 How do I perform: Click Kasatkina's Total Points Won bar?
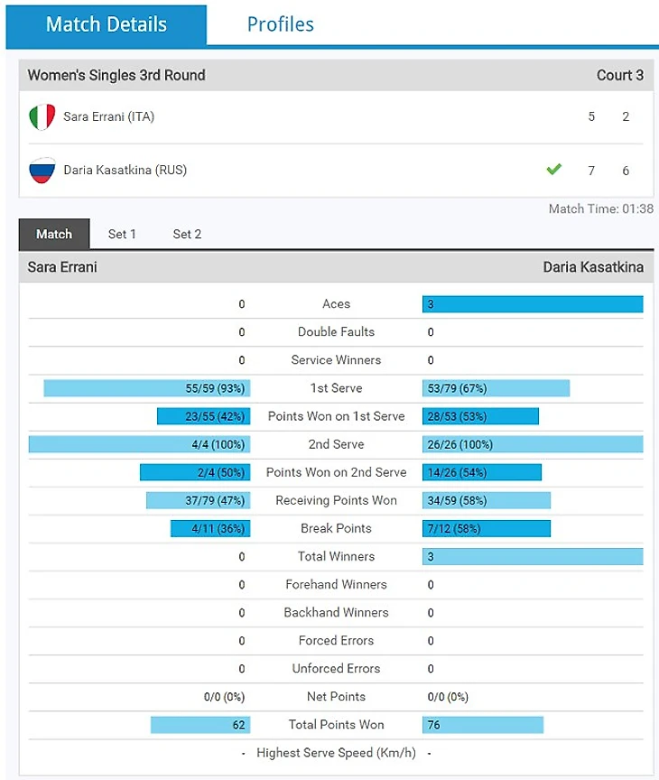(x=482, y=725)
